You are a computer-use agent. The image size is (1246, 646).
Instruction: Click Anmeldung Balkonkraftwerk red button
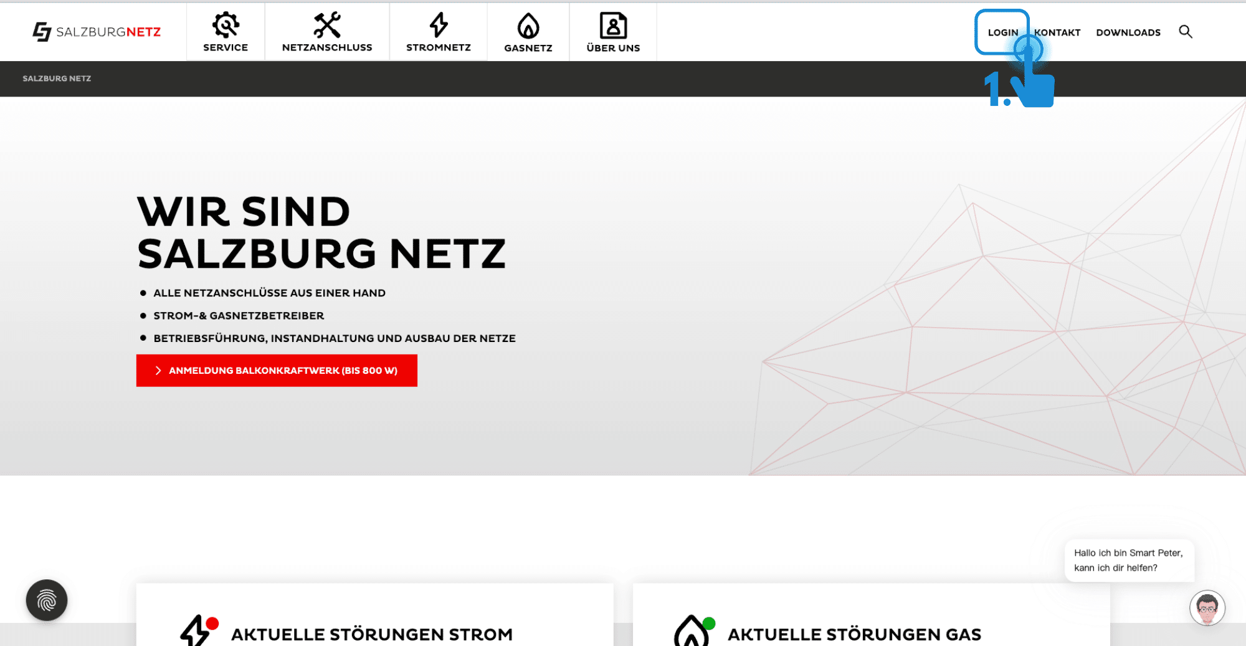click(277, 371)
